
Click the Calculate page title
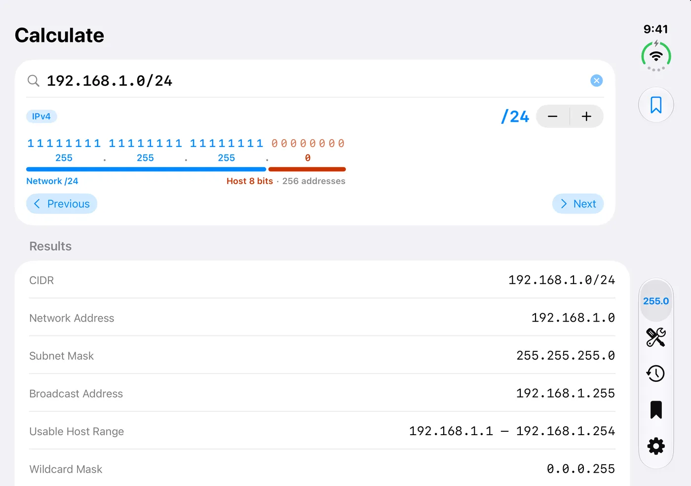[x=59, y=36]
